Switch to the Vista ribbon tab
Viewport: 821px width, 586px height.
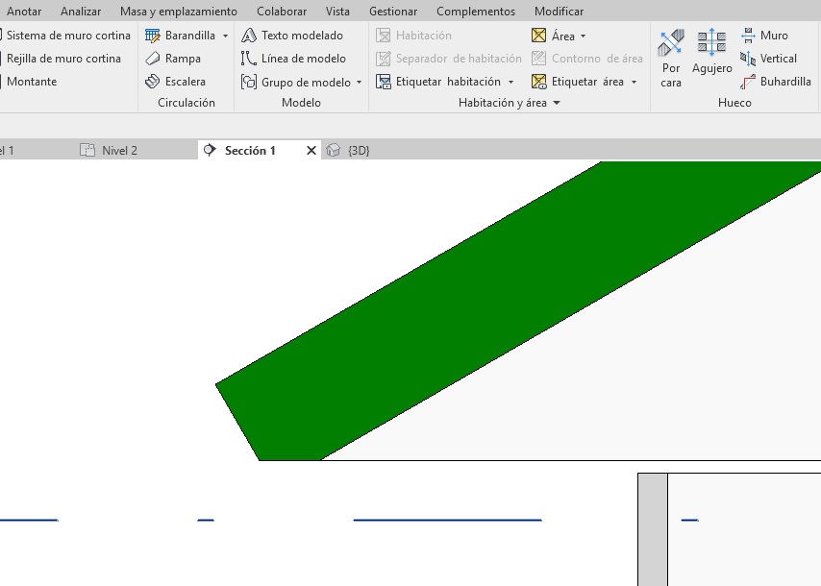click(x=337, y=12)
